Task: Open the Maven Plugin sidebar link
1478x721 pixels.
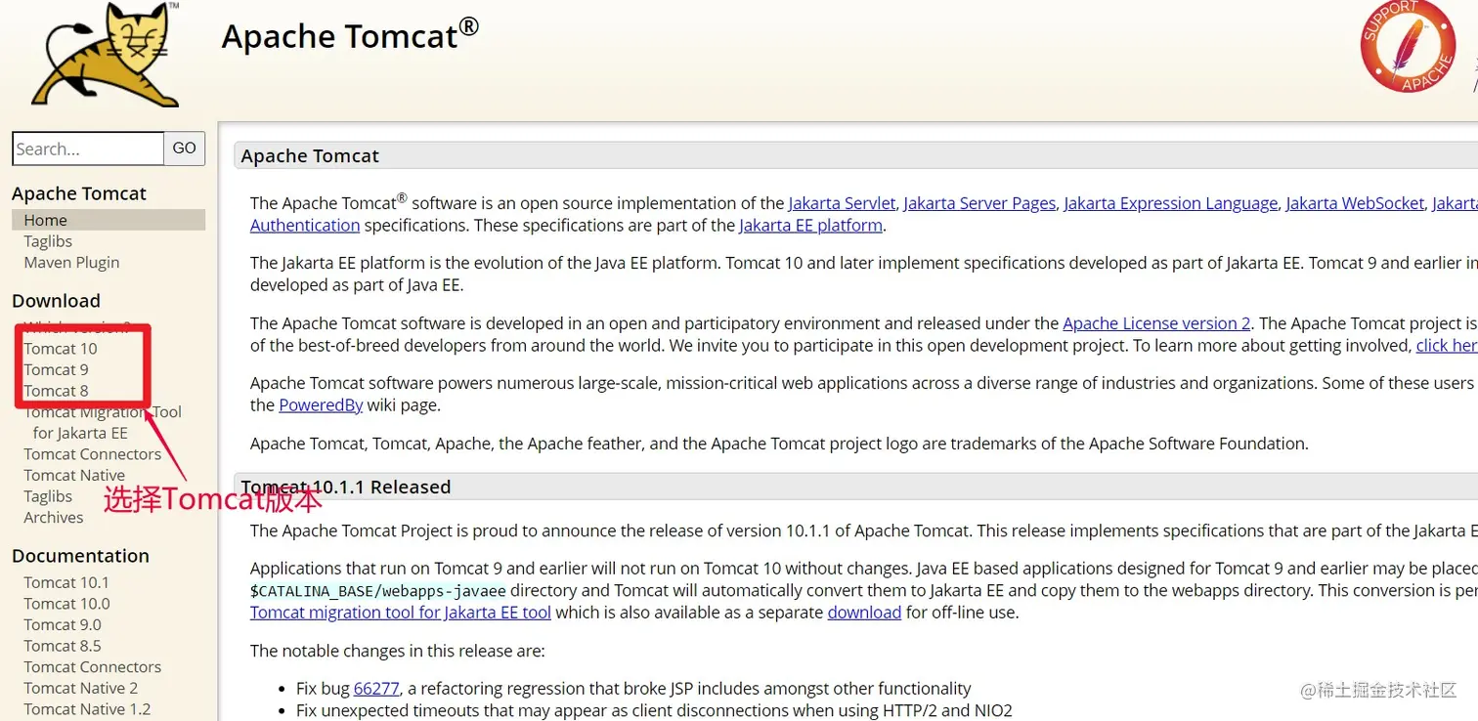Action: pos(71,263)
